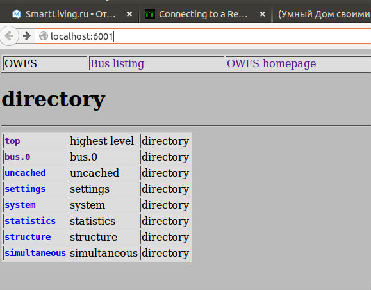Screen dimensions: 371x290
Task: Close the Connecting to a Re... tab
Action: pos(263,14)
